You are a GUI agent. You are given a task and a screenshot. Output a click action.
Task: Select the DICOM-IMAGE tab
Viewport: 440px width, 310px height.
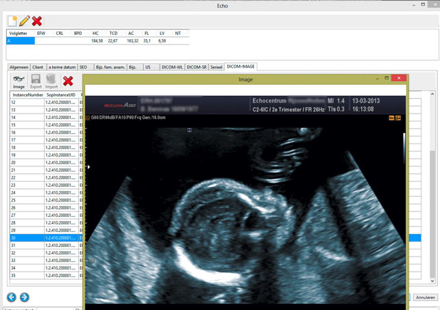pos(241,66)
